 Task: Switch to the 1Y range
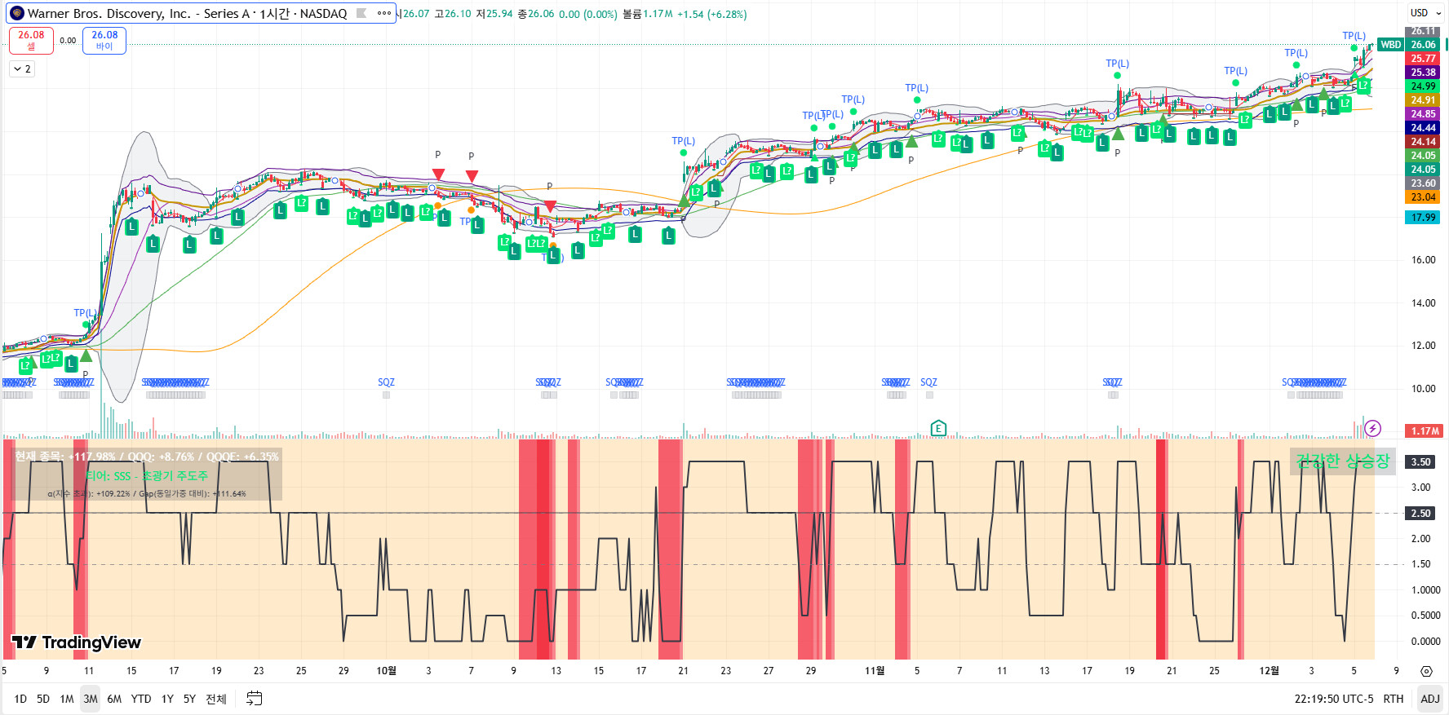167,699
